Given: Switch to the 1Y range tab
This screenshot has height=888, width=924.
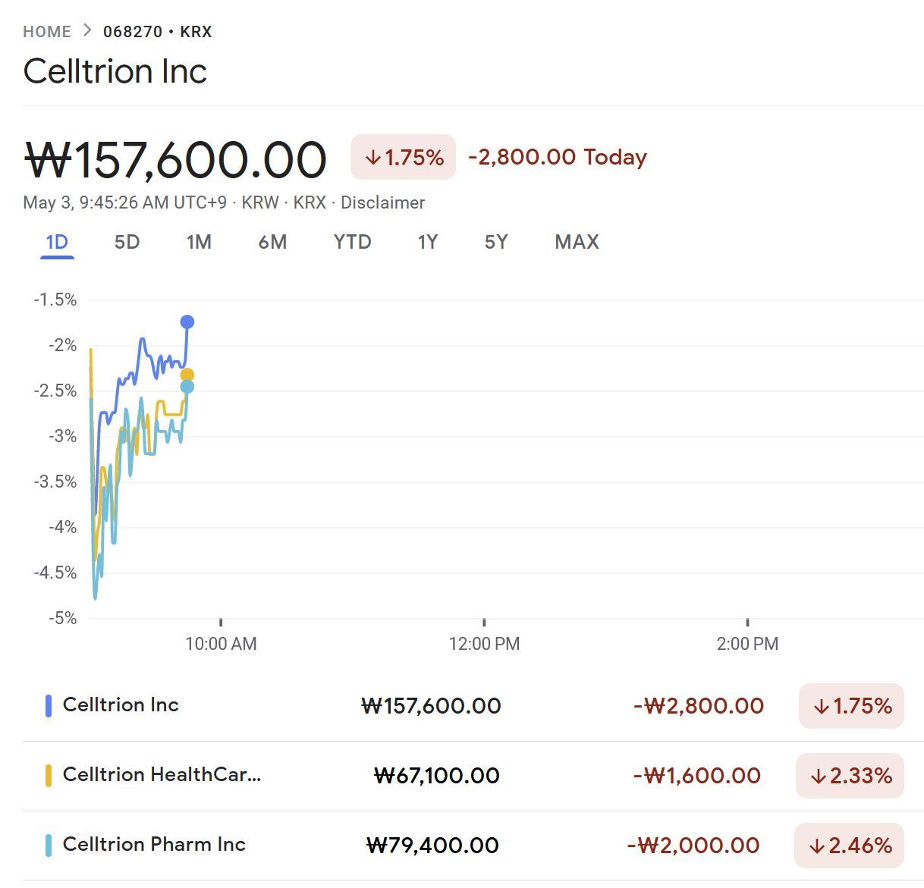Looking at the screenshot, I should point(428,242).
